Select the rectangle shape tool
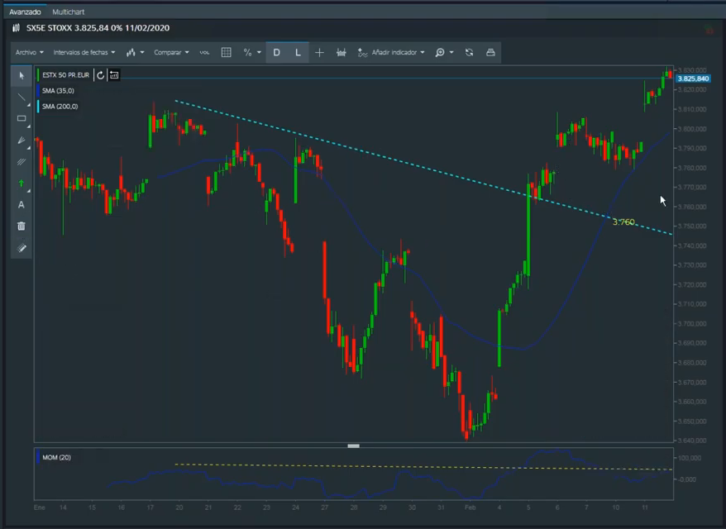The width and height of the screenshot is (726, 529). point(21,118)
